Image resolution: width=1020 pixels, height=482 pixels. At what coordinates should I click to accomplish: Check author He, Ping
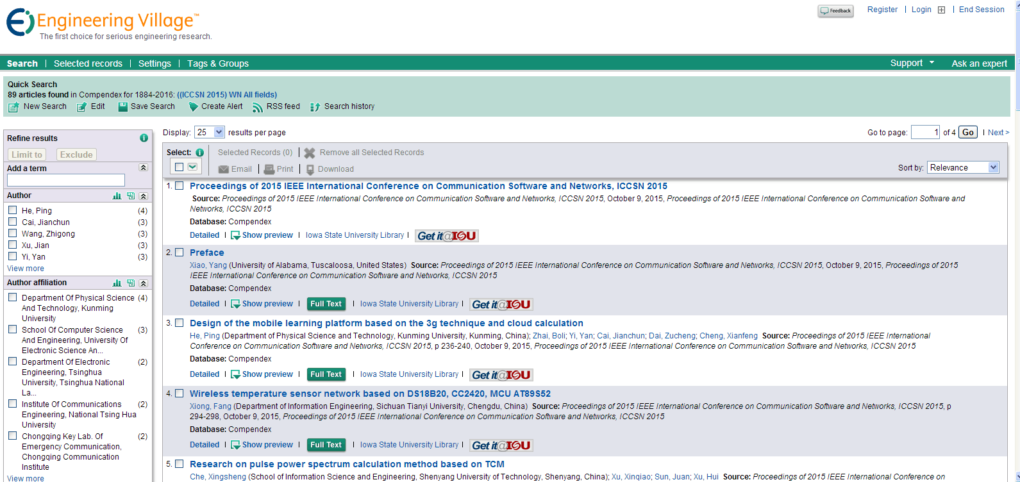pos(12,210)
